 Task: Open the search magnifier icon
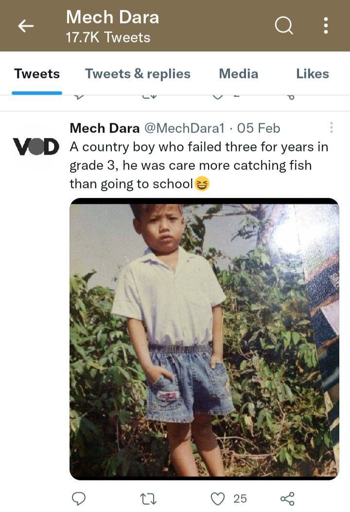click(x=284, y=25)
